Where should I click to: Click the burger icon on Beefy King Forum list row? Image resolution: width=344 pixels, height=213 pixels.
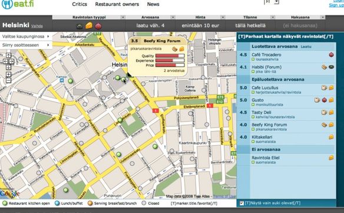(324, 124)
